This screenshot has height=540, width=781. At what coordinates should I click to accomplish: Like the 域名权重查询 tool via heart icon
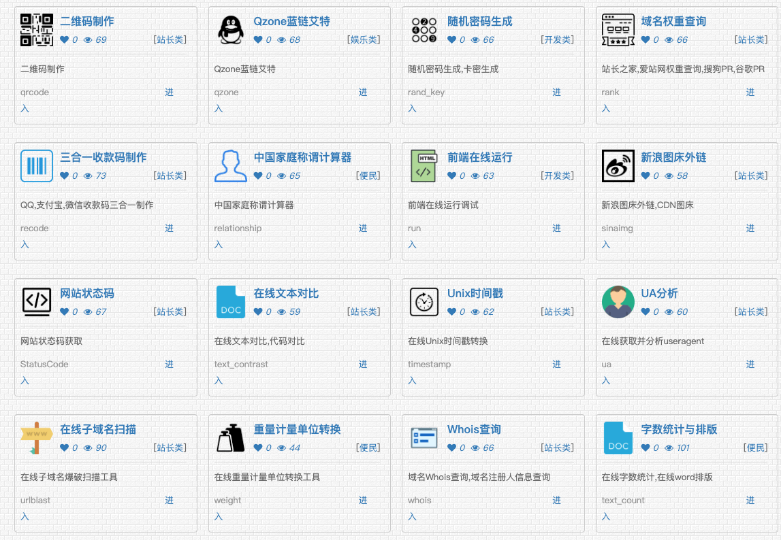(x=645, y=40)
